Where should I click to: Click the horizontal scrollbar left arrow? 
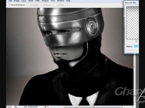tap(48, 107)
